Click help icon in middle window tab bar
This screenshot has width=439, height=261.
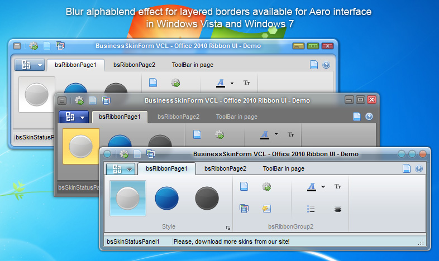click(369, 117)
